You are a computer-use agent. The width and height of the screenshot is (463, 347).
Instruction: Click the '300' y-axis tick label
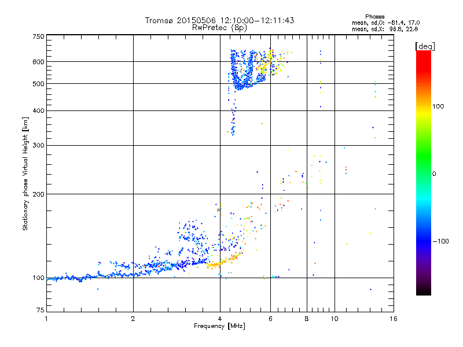tap(39, 146)
